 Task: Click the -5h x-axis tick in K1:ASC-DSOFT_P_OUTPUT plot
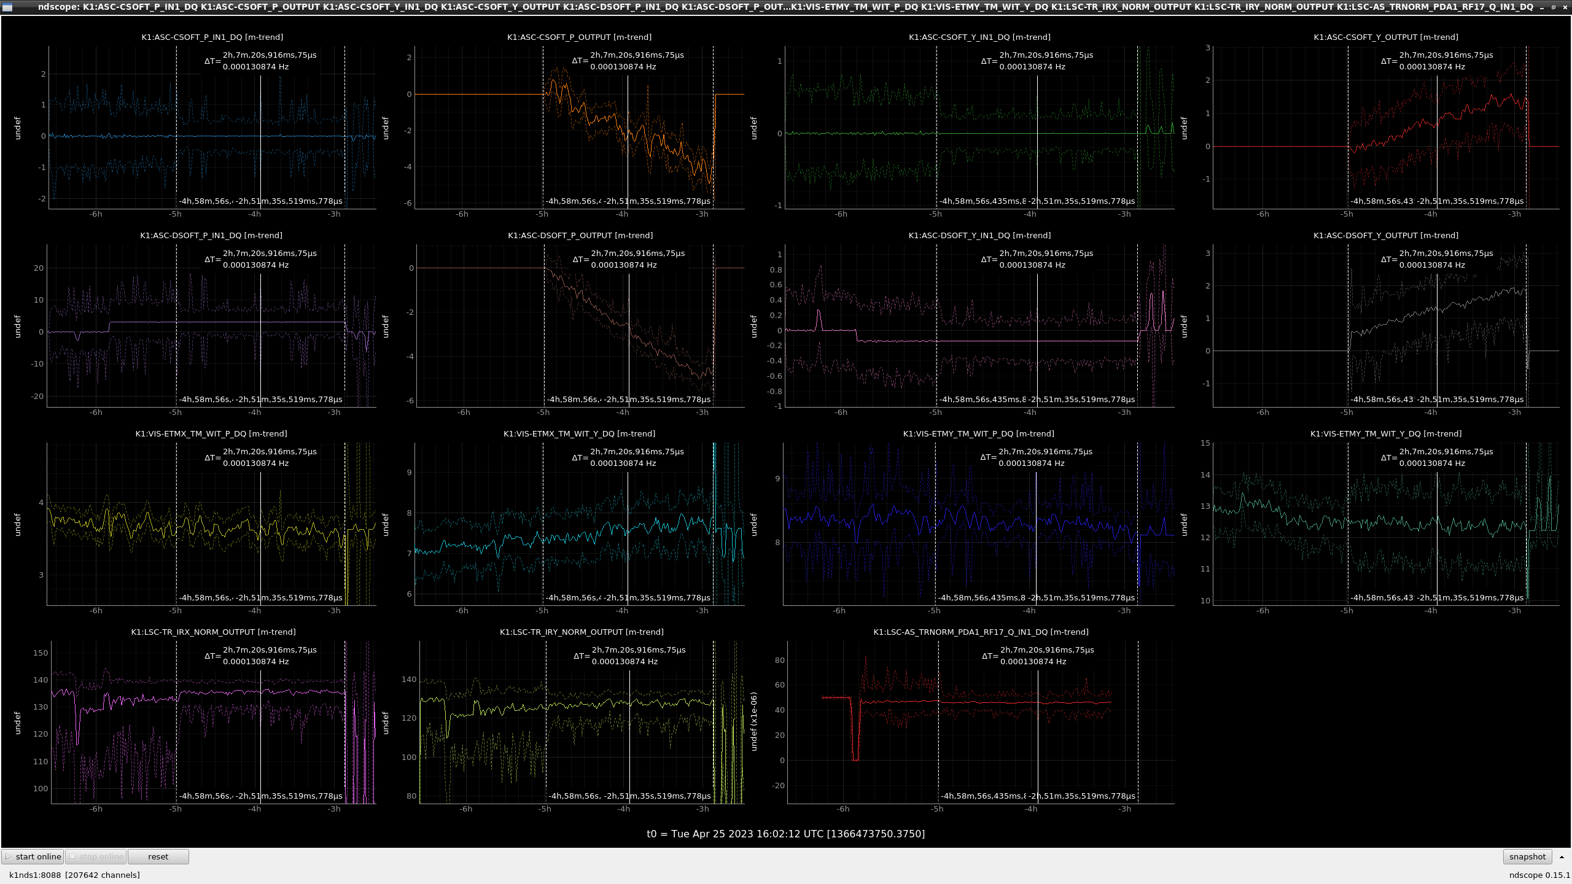point(543,413)
